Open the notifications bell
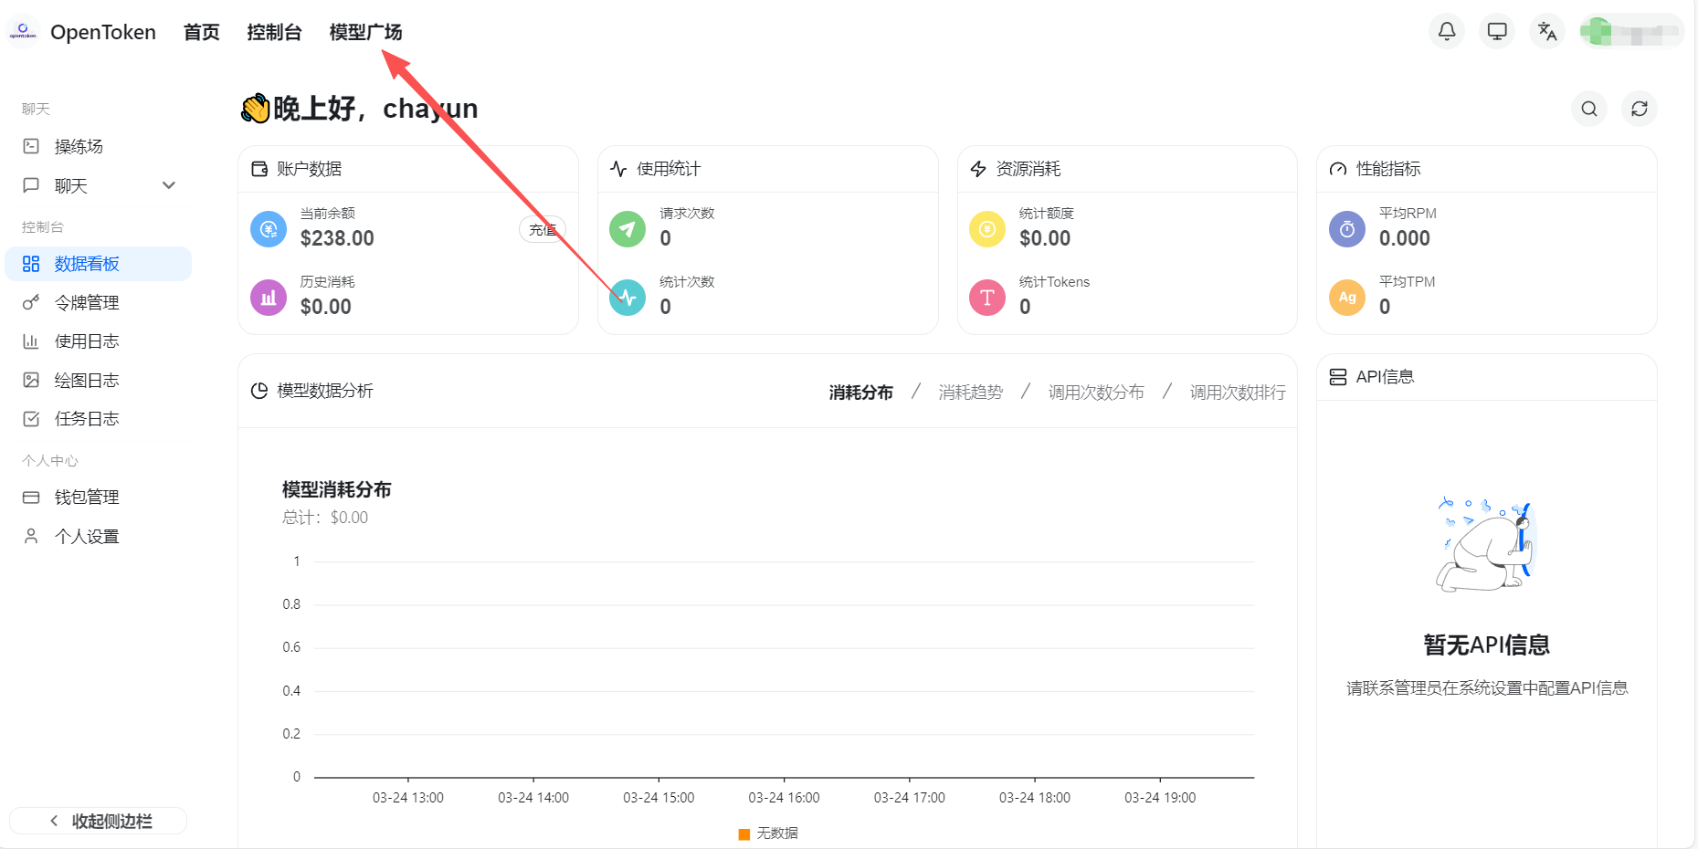1698x849 pixels. (1447, 32)
